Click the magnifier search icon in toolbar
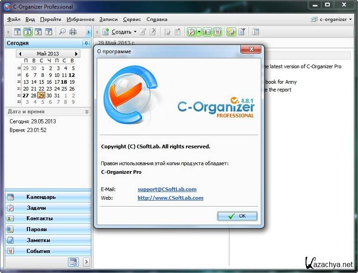Image resolution: width=358 pixels, height=273 pixels. pos(62,32)
